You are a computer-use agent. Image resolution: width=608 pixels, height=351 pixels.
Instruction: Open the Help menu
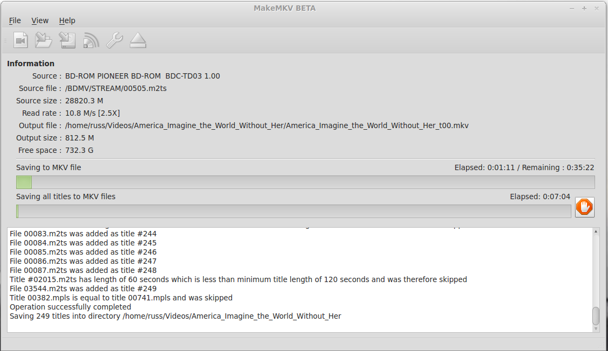67,20
